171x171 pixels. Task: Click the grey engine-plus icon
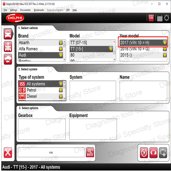pos(163,153)
